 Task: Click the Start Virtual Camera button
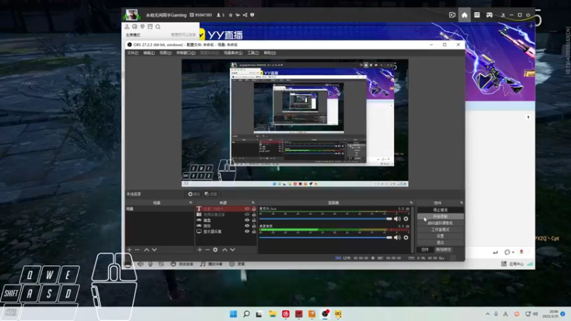click(x=440, y=223)
